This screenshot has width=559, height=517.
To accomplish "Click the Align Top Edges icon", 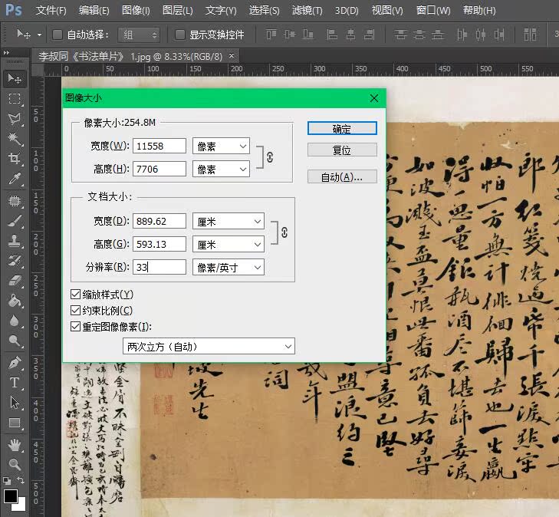I will [x=271, y=35].
